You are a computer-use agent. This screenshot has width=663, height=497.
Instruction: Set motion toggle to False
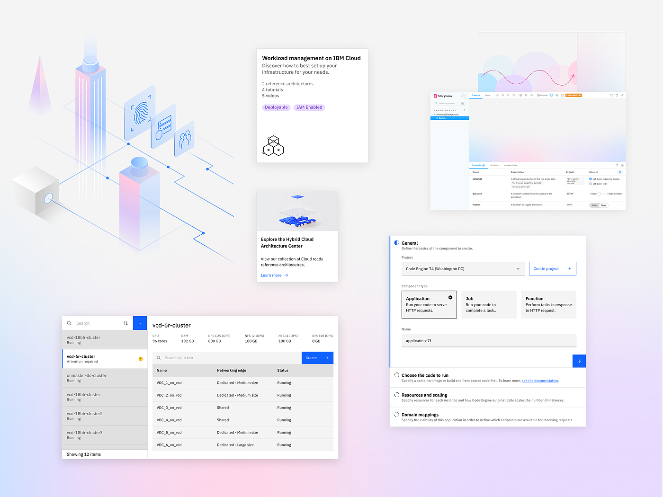(594, 205)
